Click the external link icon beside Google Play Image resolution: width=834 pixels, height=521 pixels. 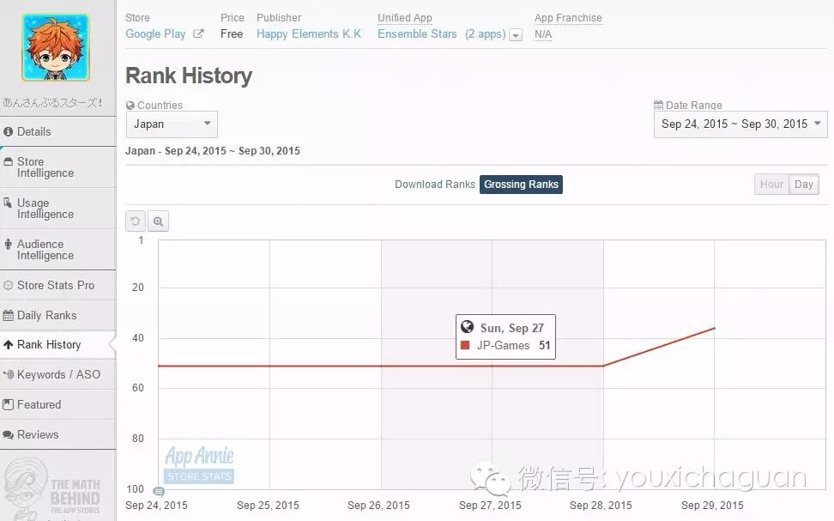coord(198,34)
